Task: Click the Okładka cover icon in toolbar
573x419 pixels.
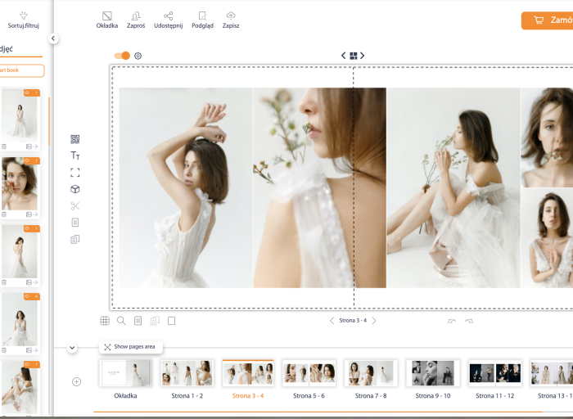Action: pos(107,16)
